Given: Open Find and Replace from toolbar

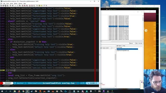Looking at the screenshot, I should point(23,6).
